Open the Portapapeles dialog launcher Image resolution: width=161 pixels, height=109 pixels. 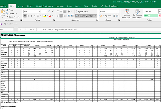[x=21, y=20]
